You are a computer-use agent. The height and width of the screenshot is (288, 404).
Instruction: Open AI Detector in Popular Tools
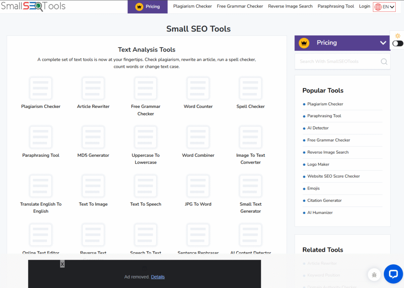[318, 128]
